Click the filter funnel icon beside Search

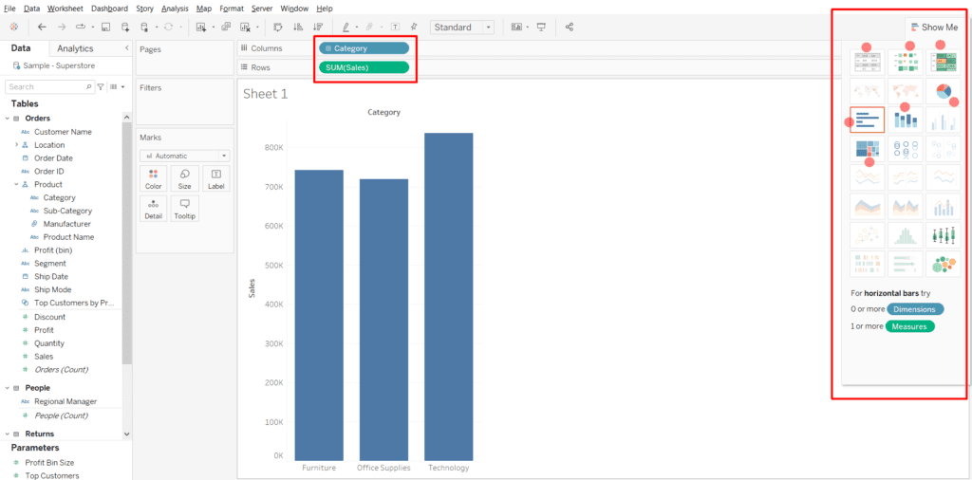coord(101,86)
